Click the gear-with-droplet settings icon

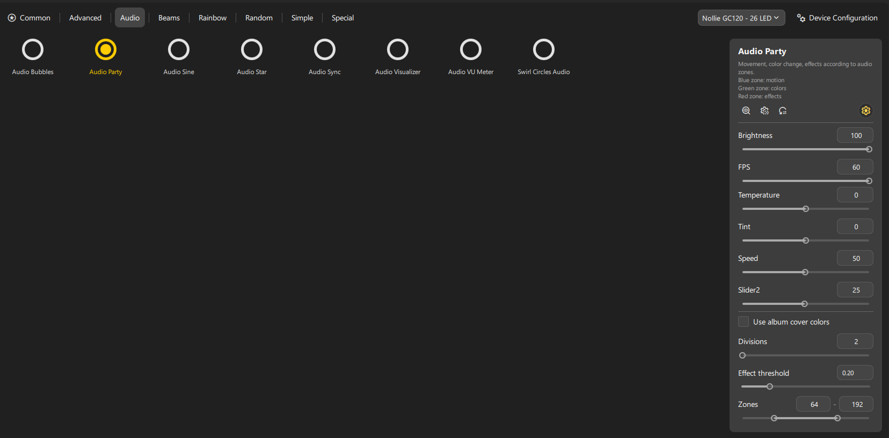tap(764, 111)
